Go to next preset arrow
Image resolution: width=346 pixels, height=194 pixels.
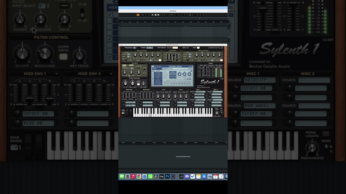pyautogui.click(x=192, y=66)
